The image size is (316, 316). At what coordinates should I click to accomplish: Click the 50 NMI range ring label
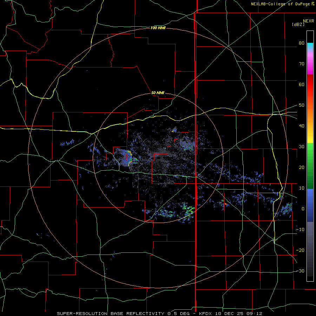(158, 93)
